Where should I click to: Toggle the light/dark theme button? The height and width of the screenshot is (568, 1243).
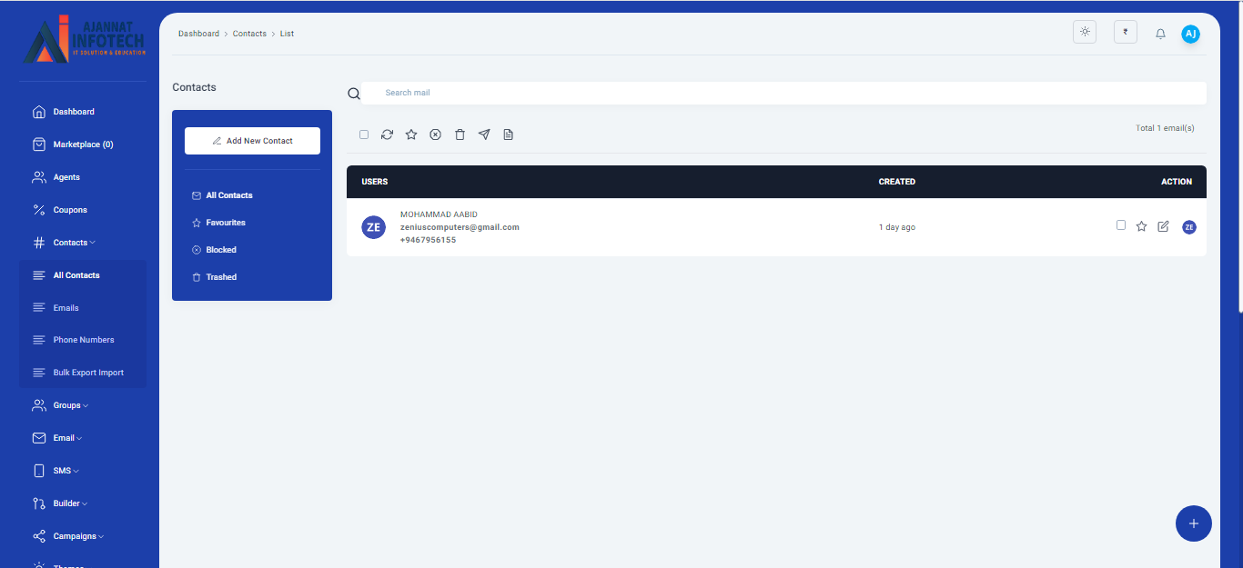[x=1085, y=32]
